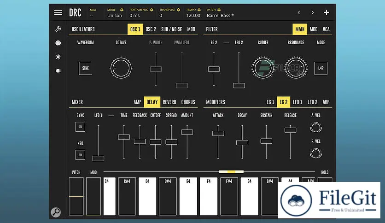The image size is (385, 223).
Task: Click the OCTAVE knob
Action: coord(121,68)
